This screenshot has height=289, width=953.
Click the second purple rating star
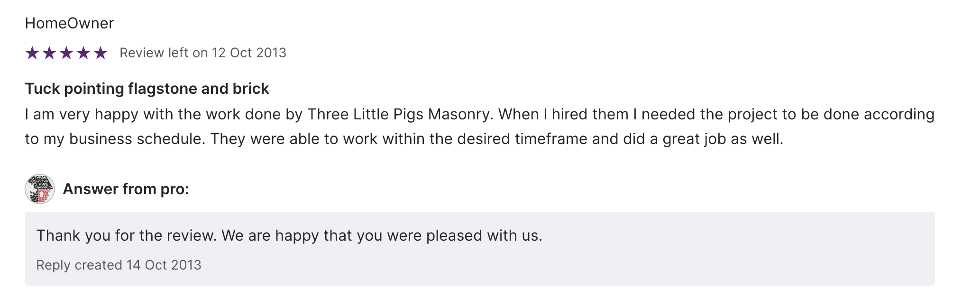tap(49, 53)
